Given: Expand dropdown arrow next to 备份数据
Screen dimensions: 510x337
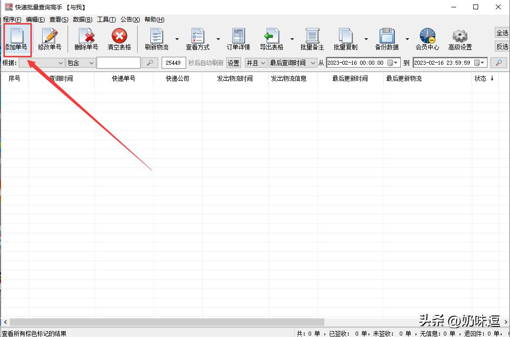Looking at the screenshot, I should (407, 39).
